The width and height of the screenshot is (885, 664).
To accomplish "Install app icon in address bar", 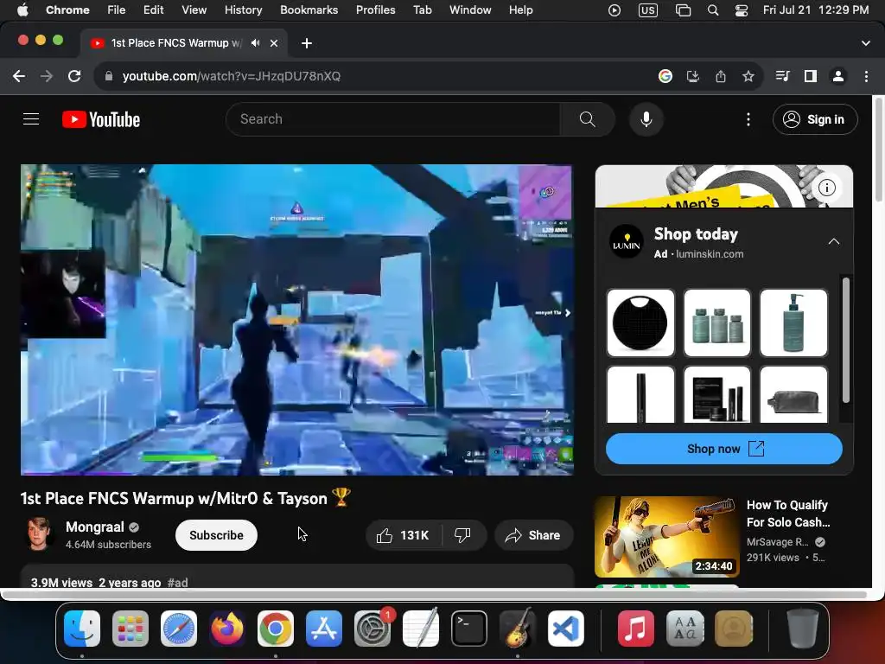I will click(693, 76).
